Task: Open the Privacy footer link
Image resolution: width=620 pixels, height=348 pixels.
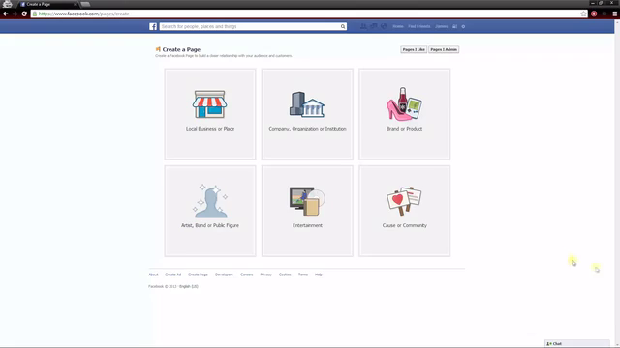Action: [x=265, y=275]
